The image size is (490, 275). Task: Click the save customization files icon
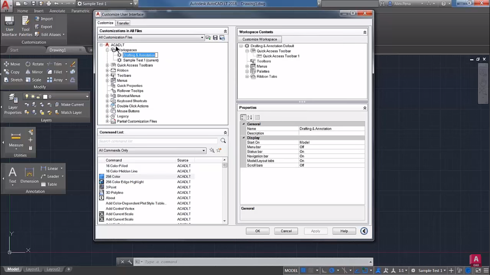coord(215,38)
